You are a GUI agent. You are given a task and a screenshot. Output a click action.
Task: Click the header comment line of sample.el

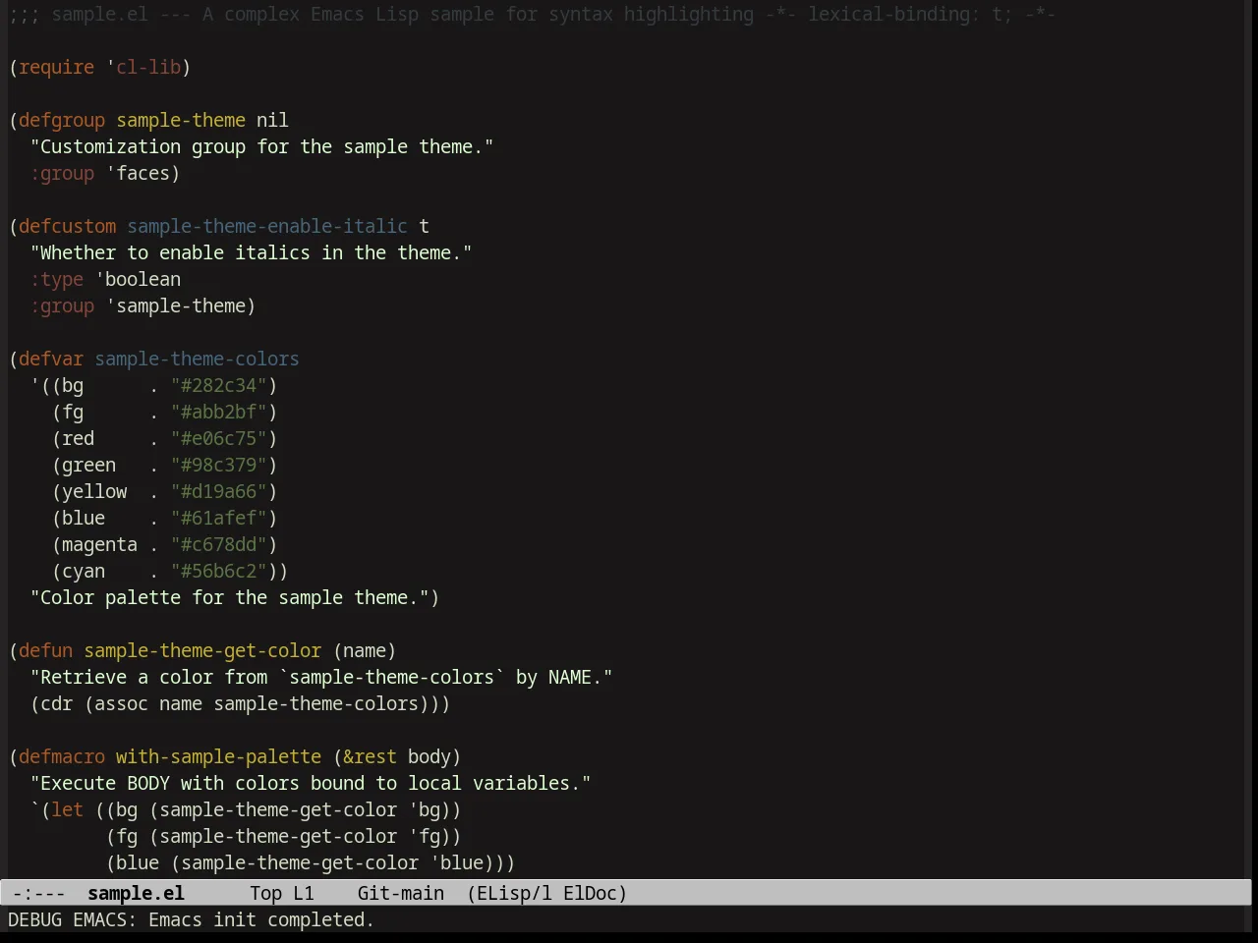[532, 14]
